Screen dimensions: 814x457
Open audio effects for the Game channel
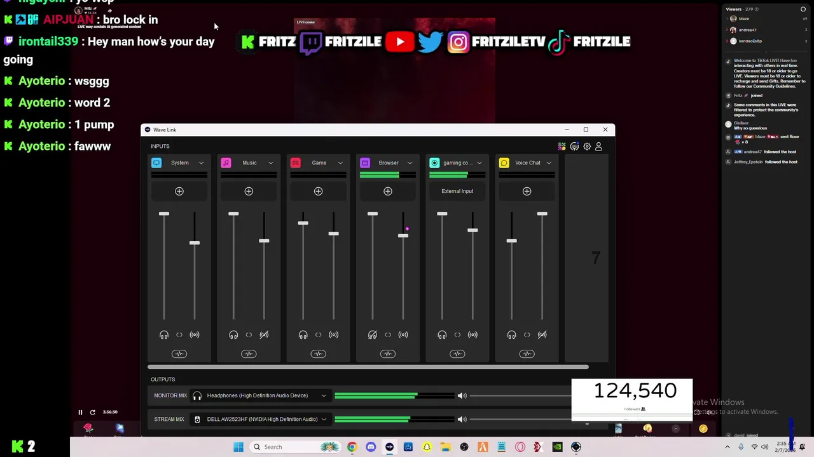tap(318, 354)
